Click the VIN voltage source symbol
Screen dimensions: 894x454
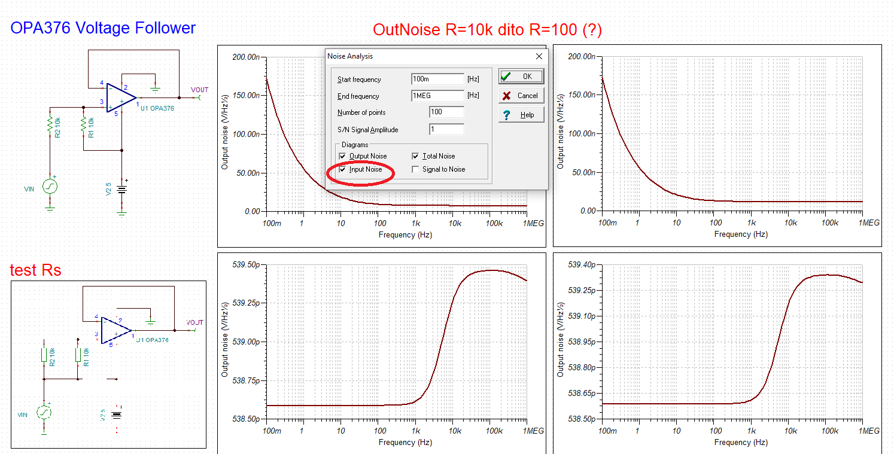click(50, 187)
